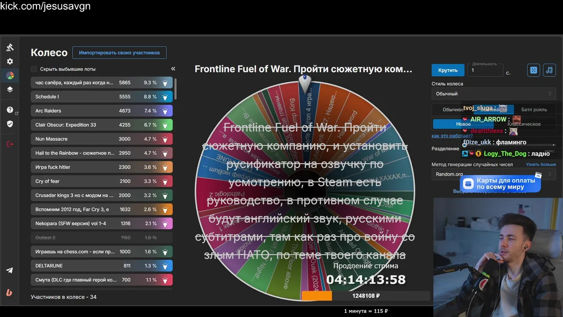The width and height of the screenshot is (563, 317).
Task: Click bulb icon on 'Смута' row
Action: point(165,280)
